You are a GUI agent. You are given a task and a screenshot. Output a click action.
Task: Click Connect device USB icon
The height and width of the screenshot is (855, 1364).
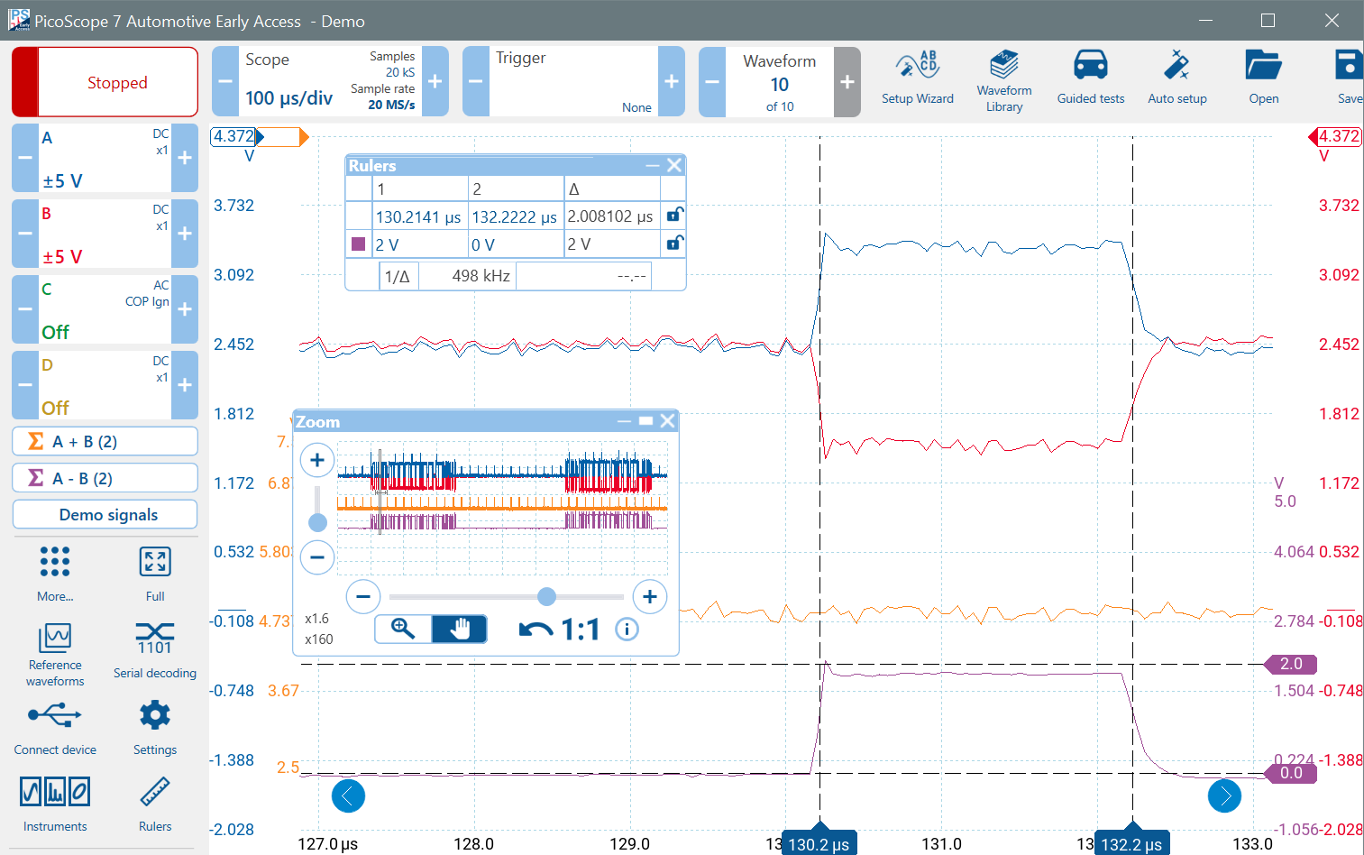(x=55, y=716)
